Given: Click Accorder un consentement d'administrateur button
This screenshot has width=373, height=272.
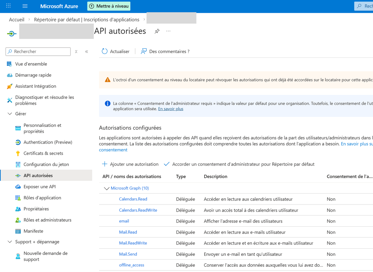Looking at the screenshot, I should tap(239, 164).
